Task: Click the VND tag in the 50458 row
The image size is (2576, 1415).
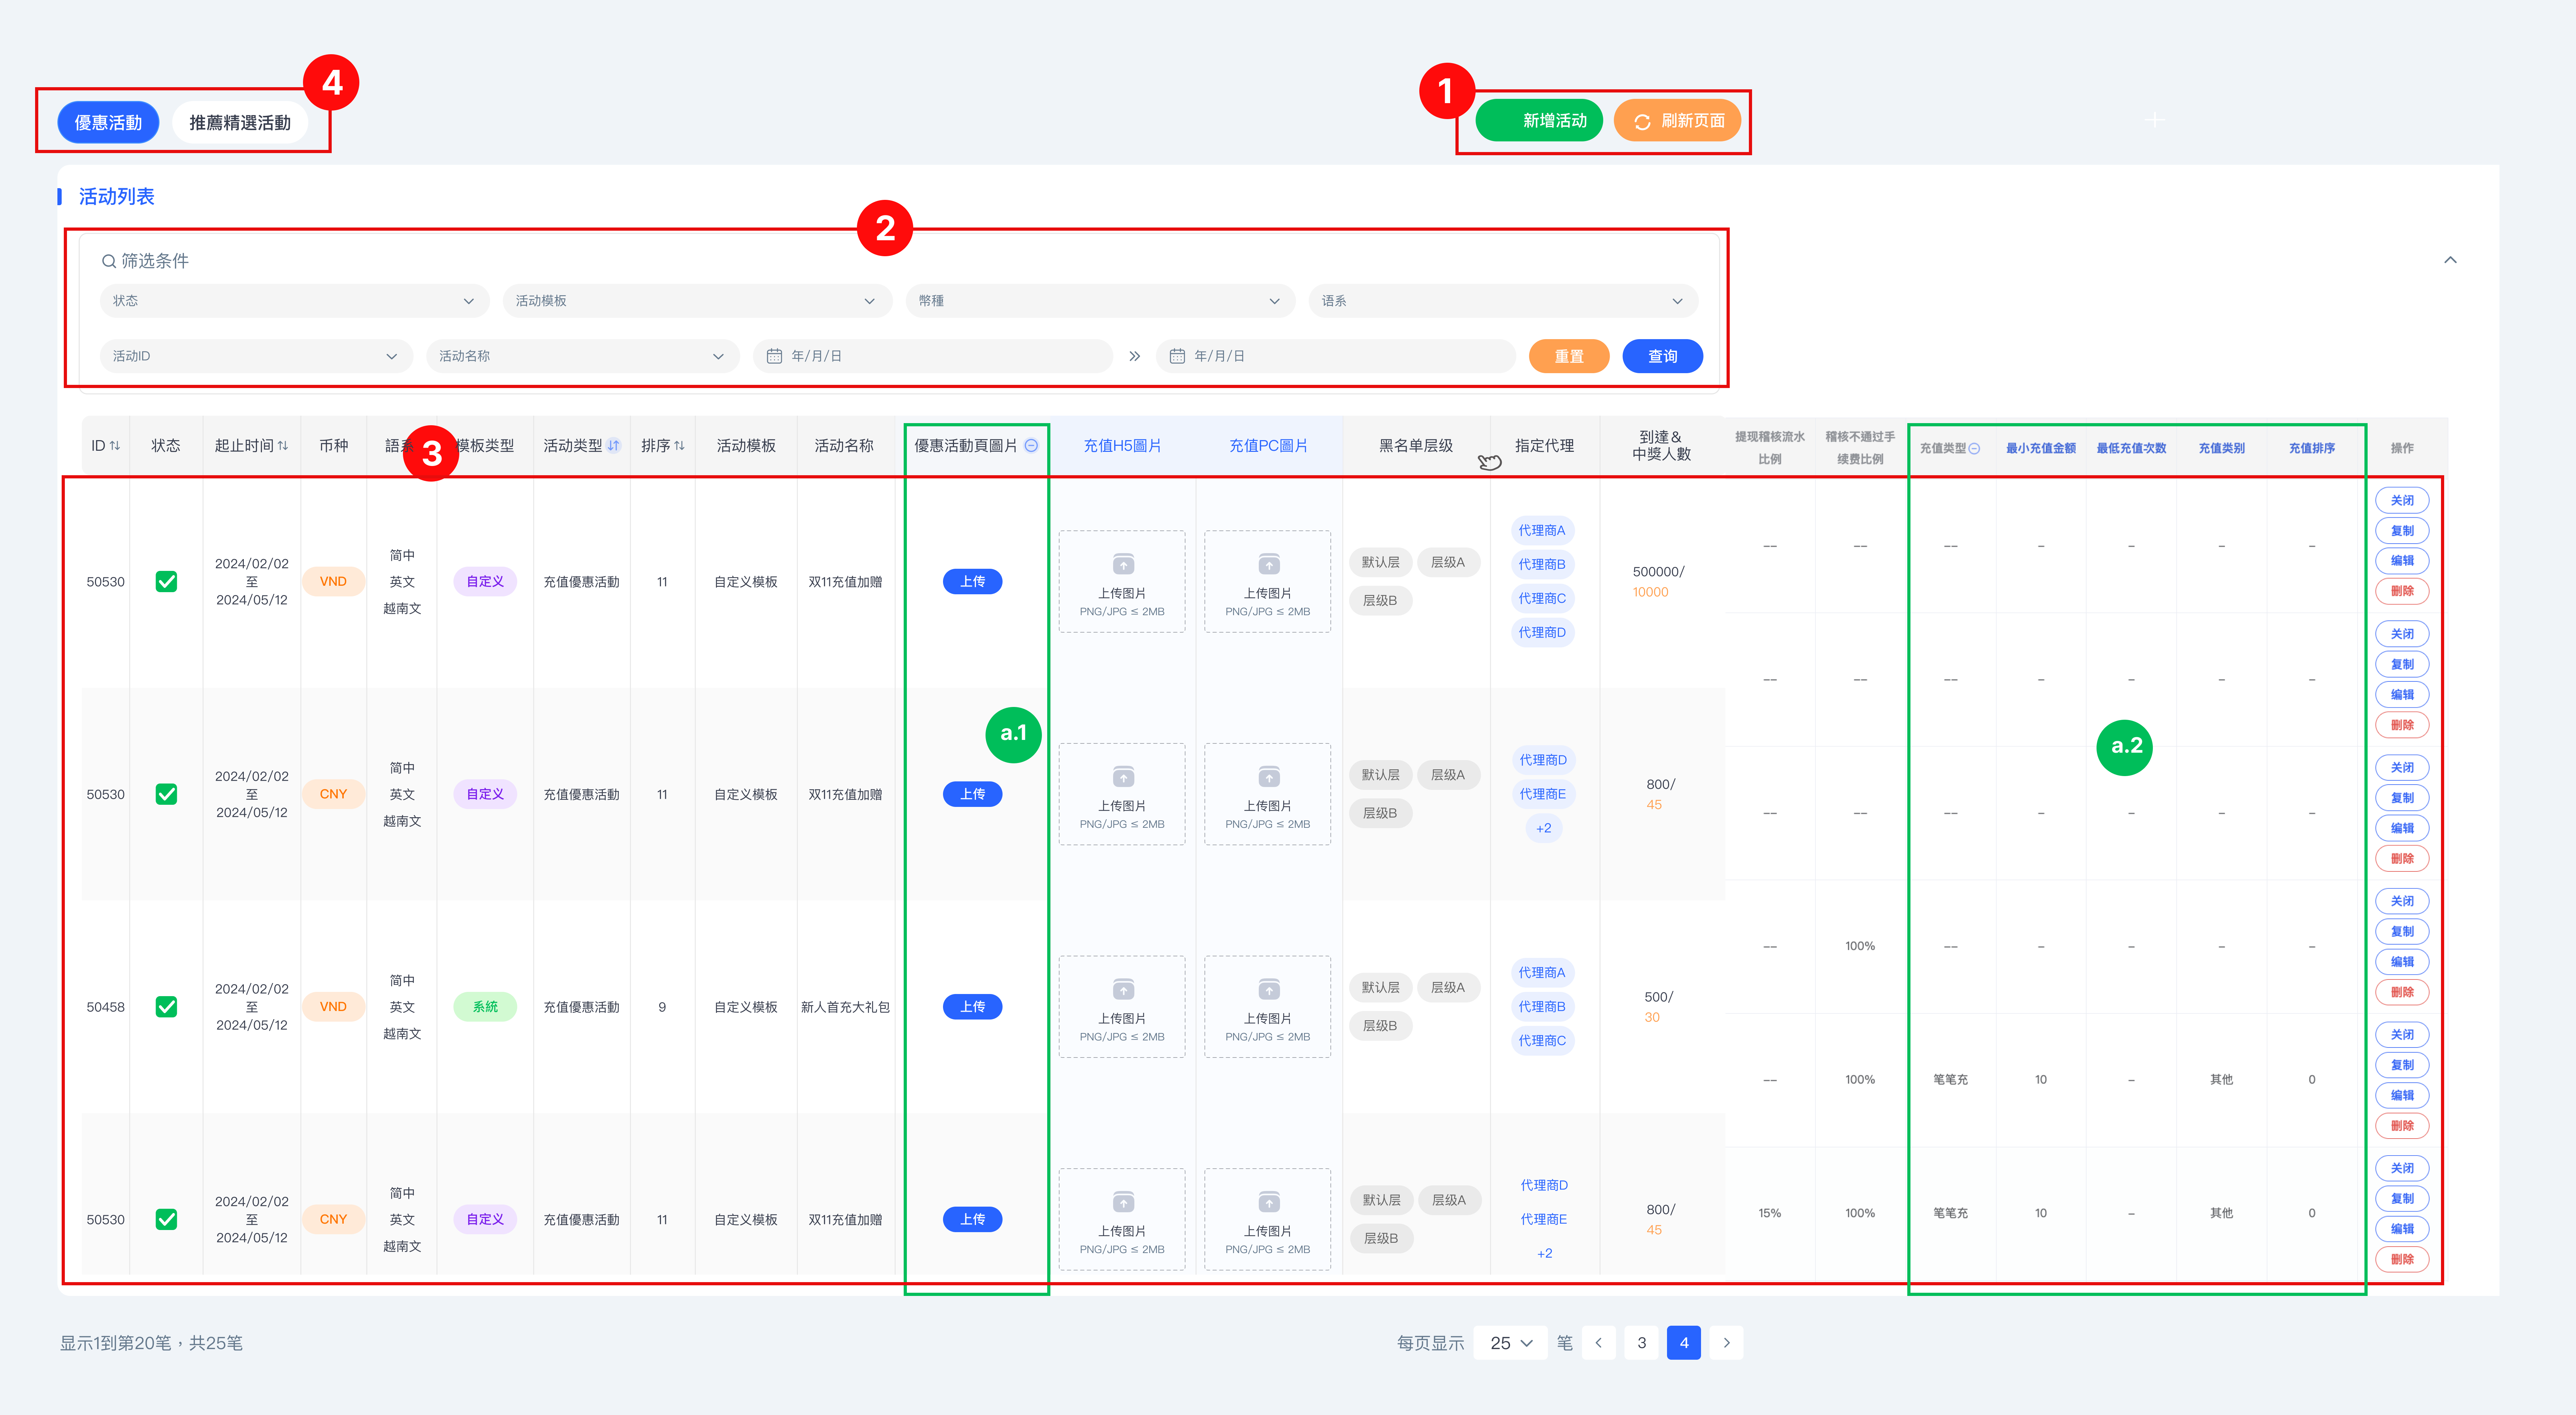Action: click(333, 1007)
